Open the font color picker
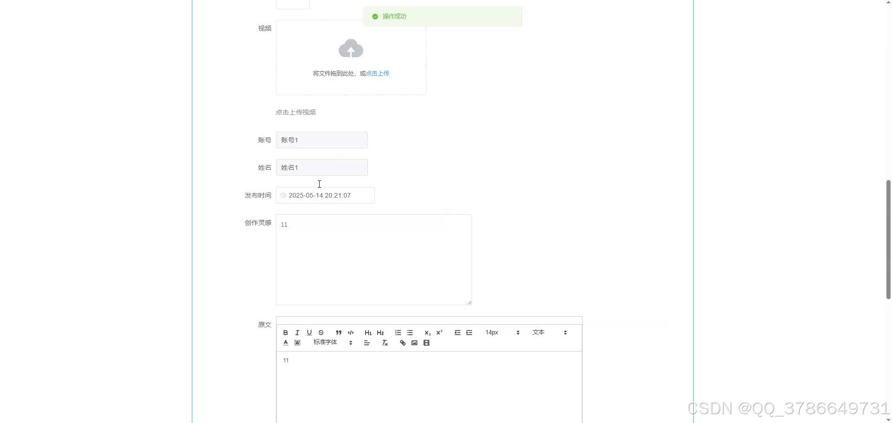Image resolution: width=892 pixels, height=423 pixels. click(285, 343)
